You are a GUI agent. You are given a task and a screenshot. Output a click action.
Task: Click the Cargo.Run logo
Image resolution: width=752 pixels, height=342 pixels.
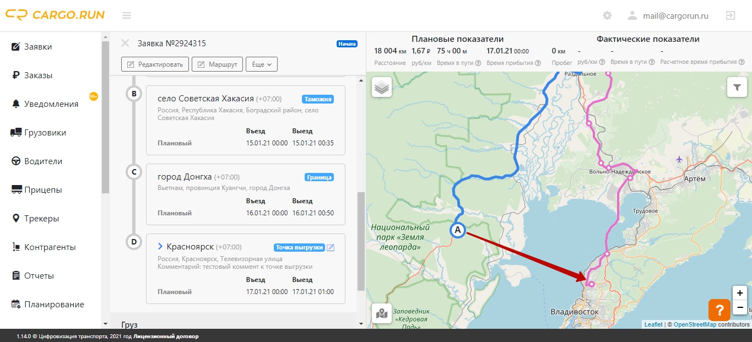click(x=55, y=15)
